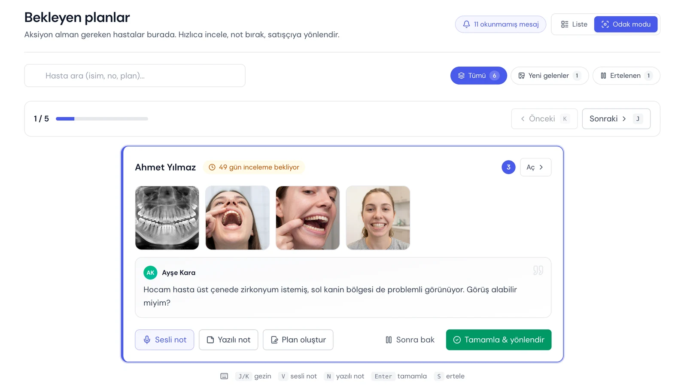This screenshot has width=687, height=392.
Task: Click the Enter tamamla shortcut hint
Action: pyautogui.click(x=399, y=376)
